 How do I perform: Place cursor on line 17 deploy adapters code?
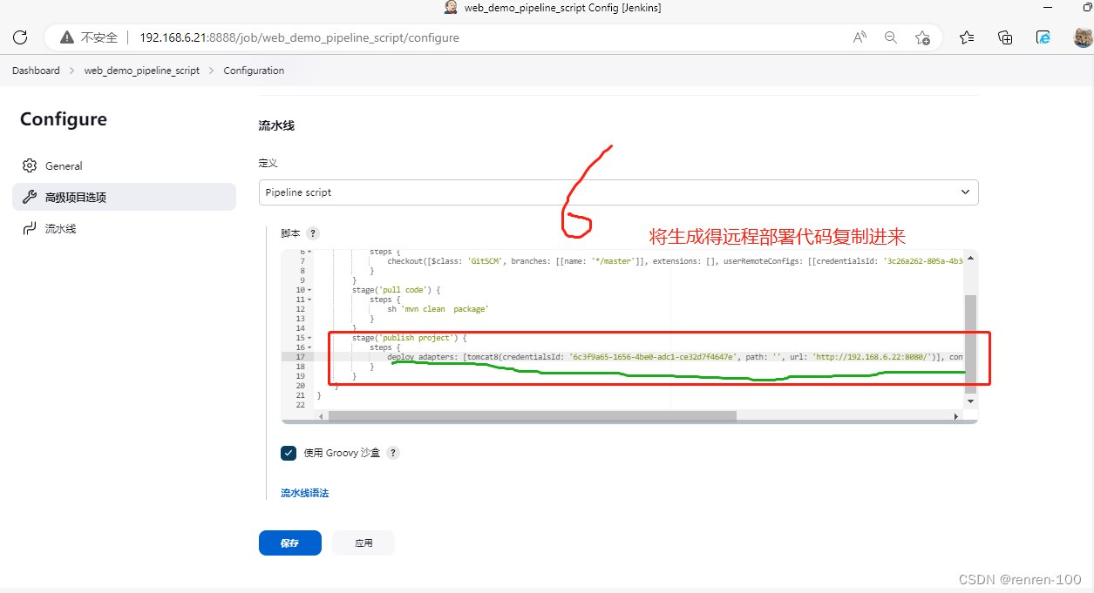click(676, 356)
